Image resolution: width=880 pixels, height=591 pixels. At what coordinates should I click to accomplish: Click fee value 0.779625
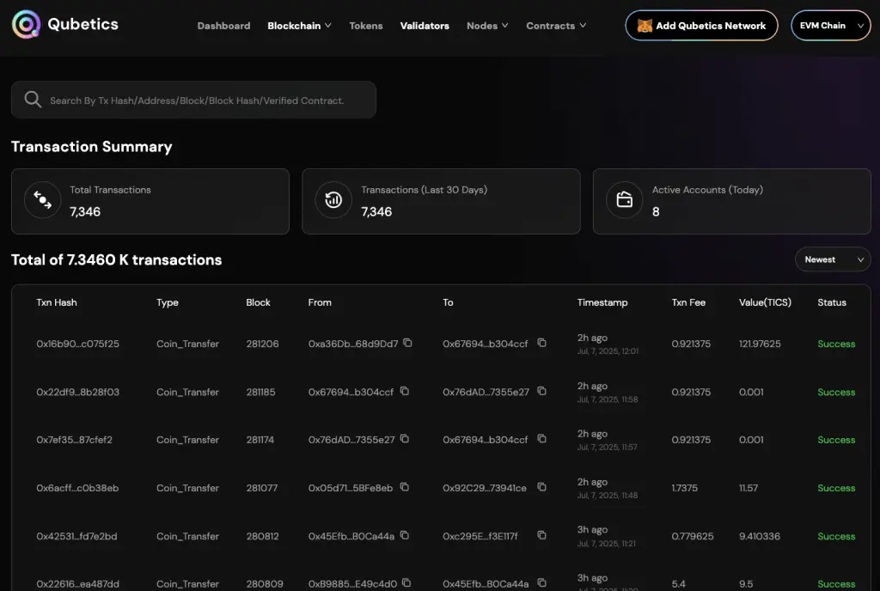693,536
